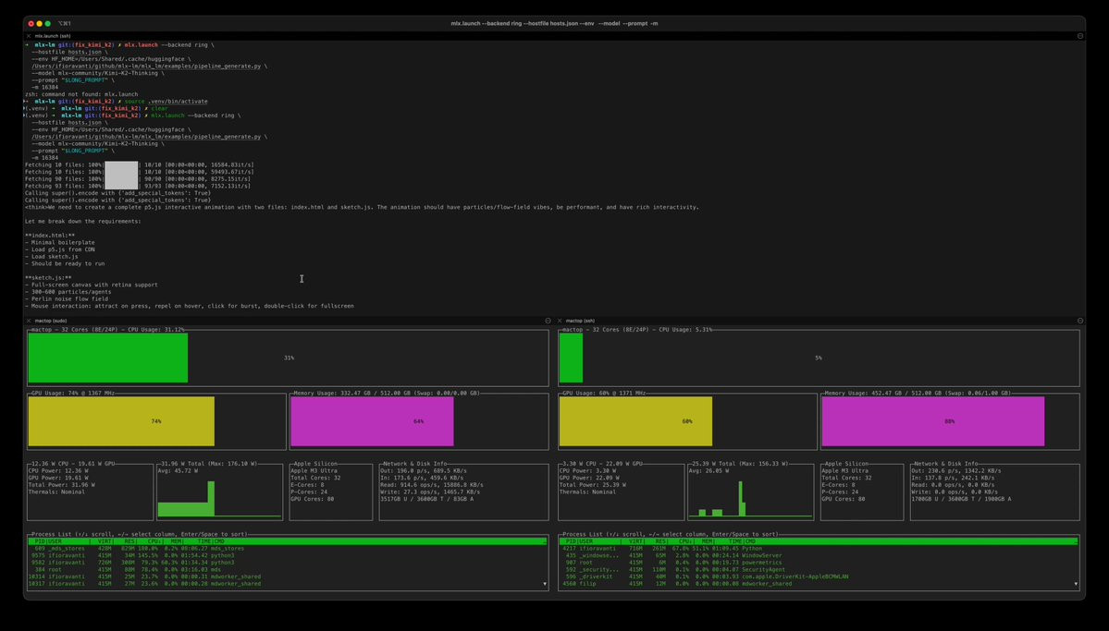
Task: Select python3 process row with PID 9575
Action: pyautogui.click(x=287, y=555)
